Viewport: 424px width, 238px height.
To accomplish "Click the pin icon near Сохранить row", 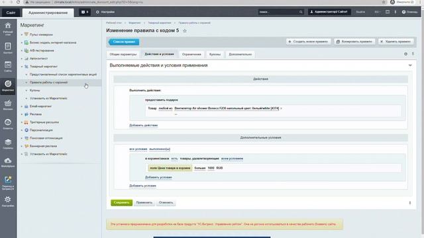I will click(410, 203).
